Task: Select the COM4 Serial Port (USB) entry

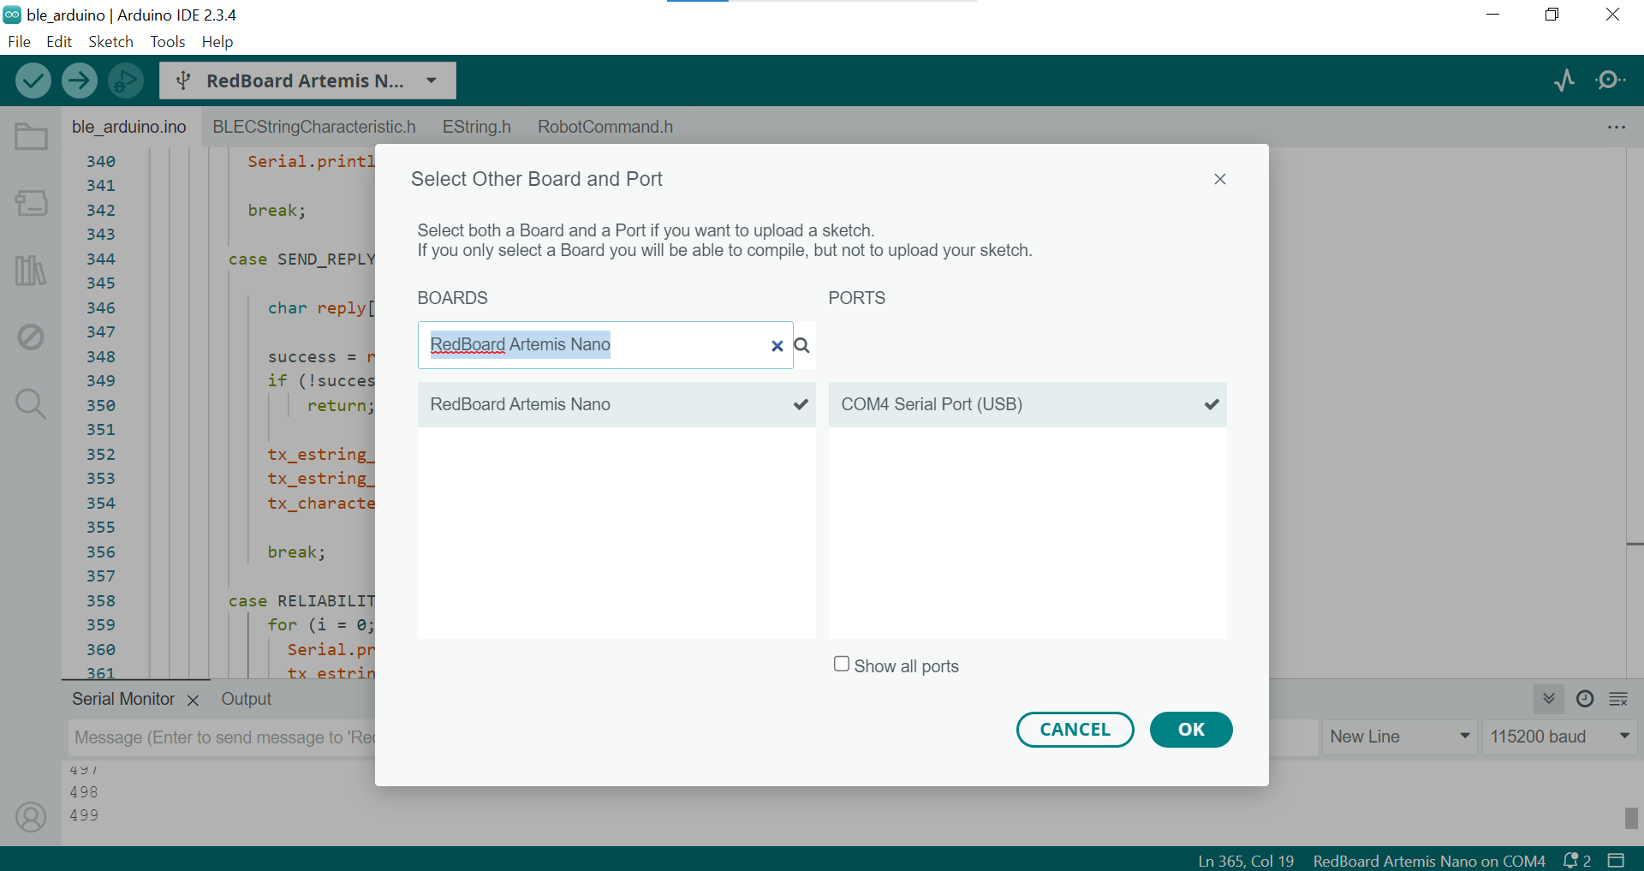Action: 1027,404
